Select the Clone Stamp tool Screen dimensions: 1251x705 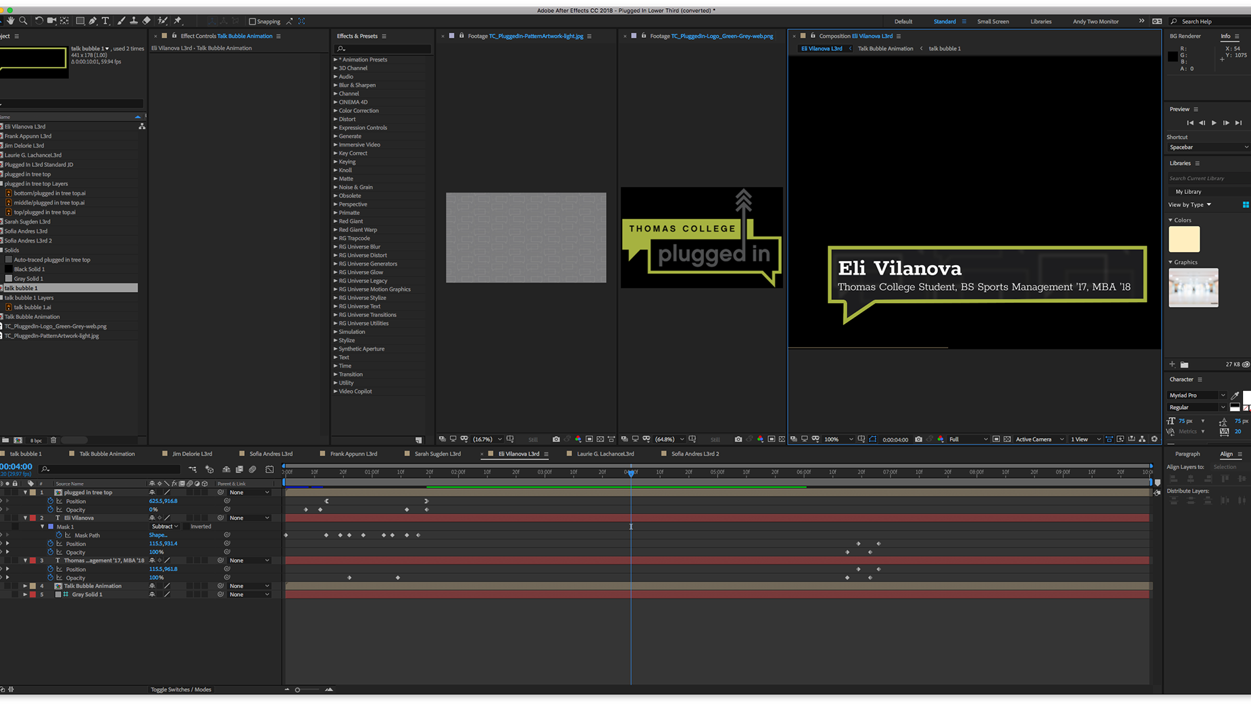pos(134,21)
